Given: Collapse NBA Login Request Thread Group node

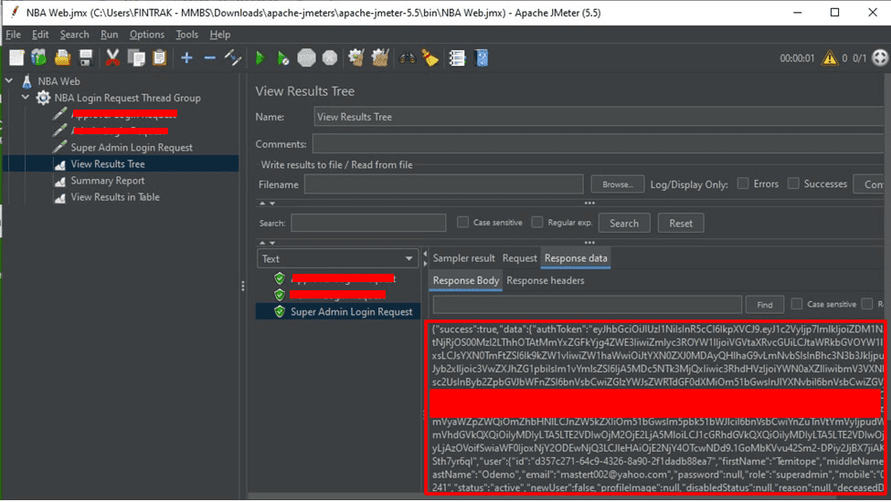Looking at the screenshot, I should point(26,98).
